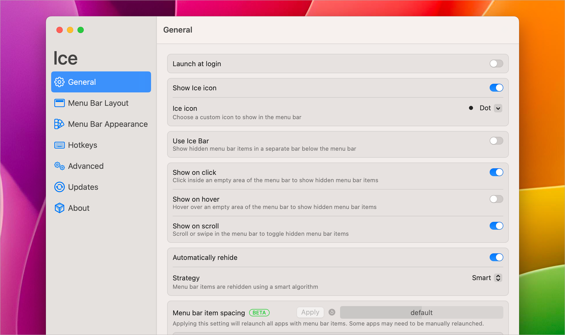Click the Menu Bar Layout window icon

coord(59,103)
